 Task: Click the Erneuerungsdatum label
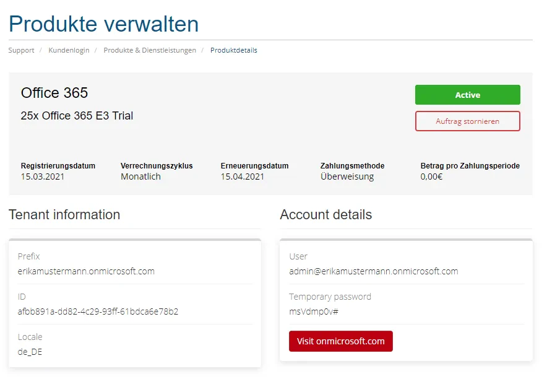(255, 166)
